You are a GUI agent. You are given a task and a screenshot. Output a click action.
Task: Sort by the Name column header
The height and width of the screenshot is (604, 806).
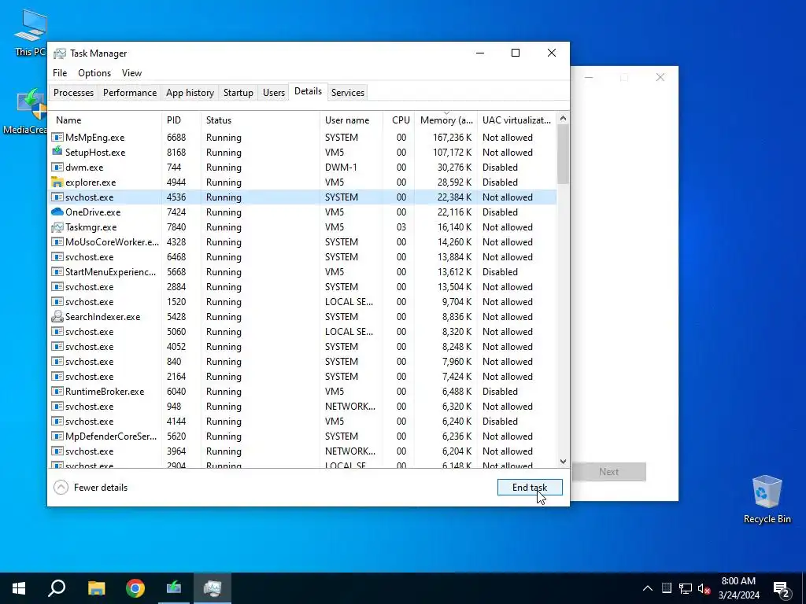(x=105, y=120)
